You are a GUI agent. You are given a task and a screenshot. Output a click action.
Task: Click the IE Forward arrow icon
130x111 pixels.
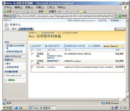tap(17, 12)
